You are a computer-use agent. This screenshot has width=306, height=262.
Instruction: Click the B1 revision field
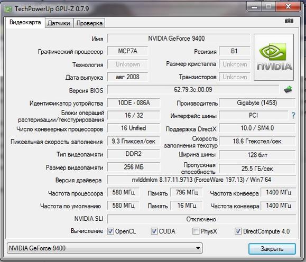[x=234, y=51]
